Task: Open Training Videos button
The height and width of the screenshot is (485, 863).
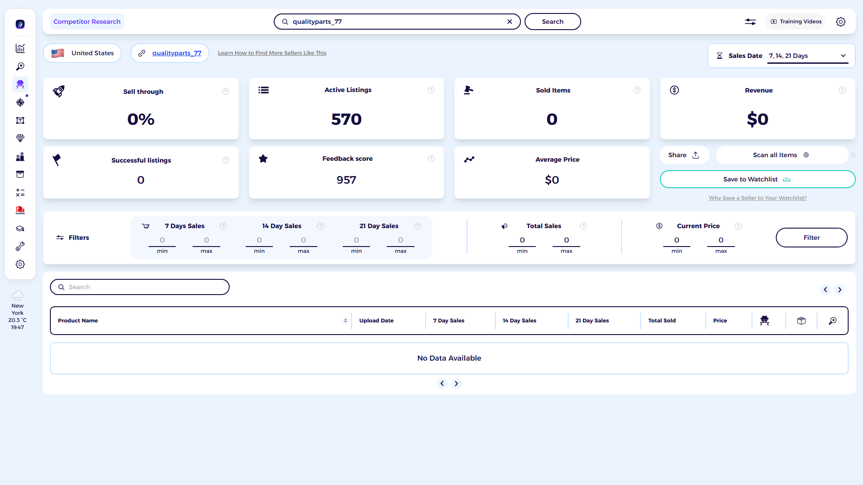Action: coord(796,22)
